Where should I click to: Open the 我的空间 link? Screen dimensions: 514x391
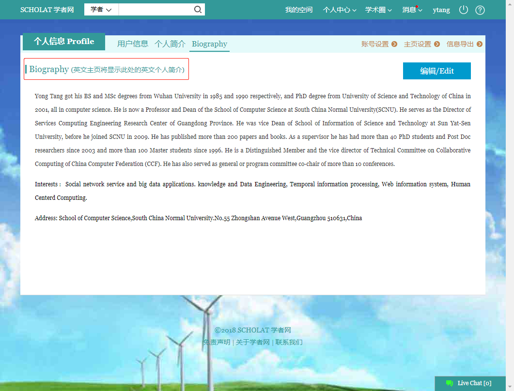point(299,10)
